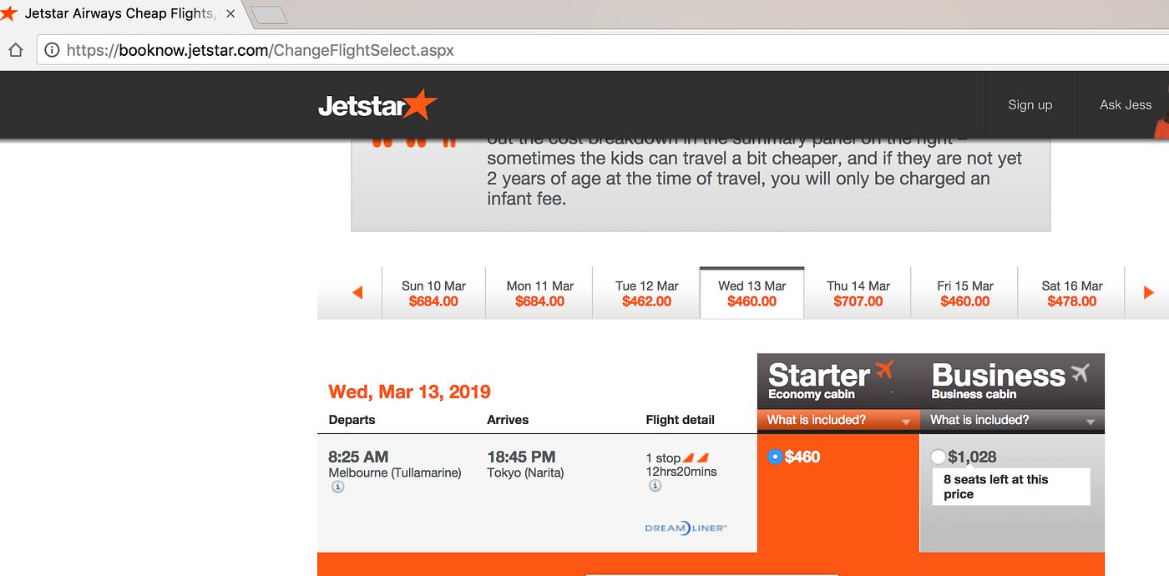Viewport: 1169px width, 576px height.
Task: Open the Sign up link
Action: click(x=1030, y=105)
